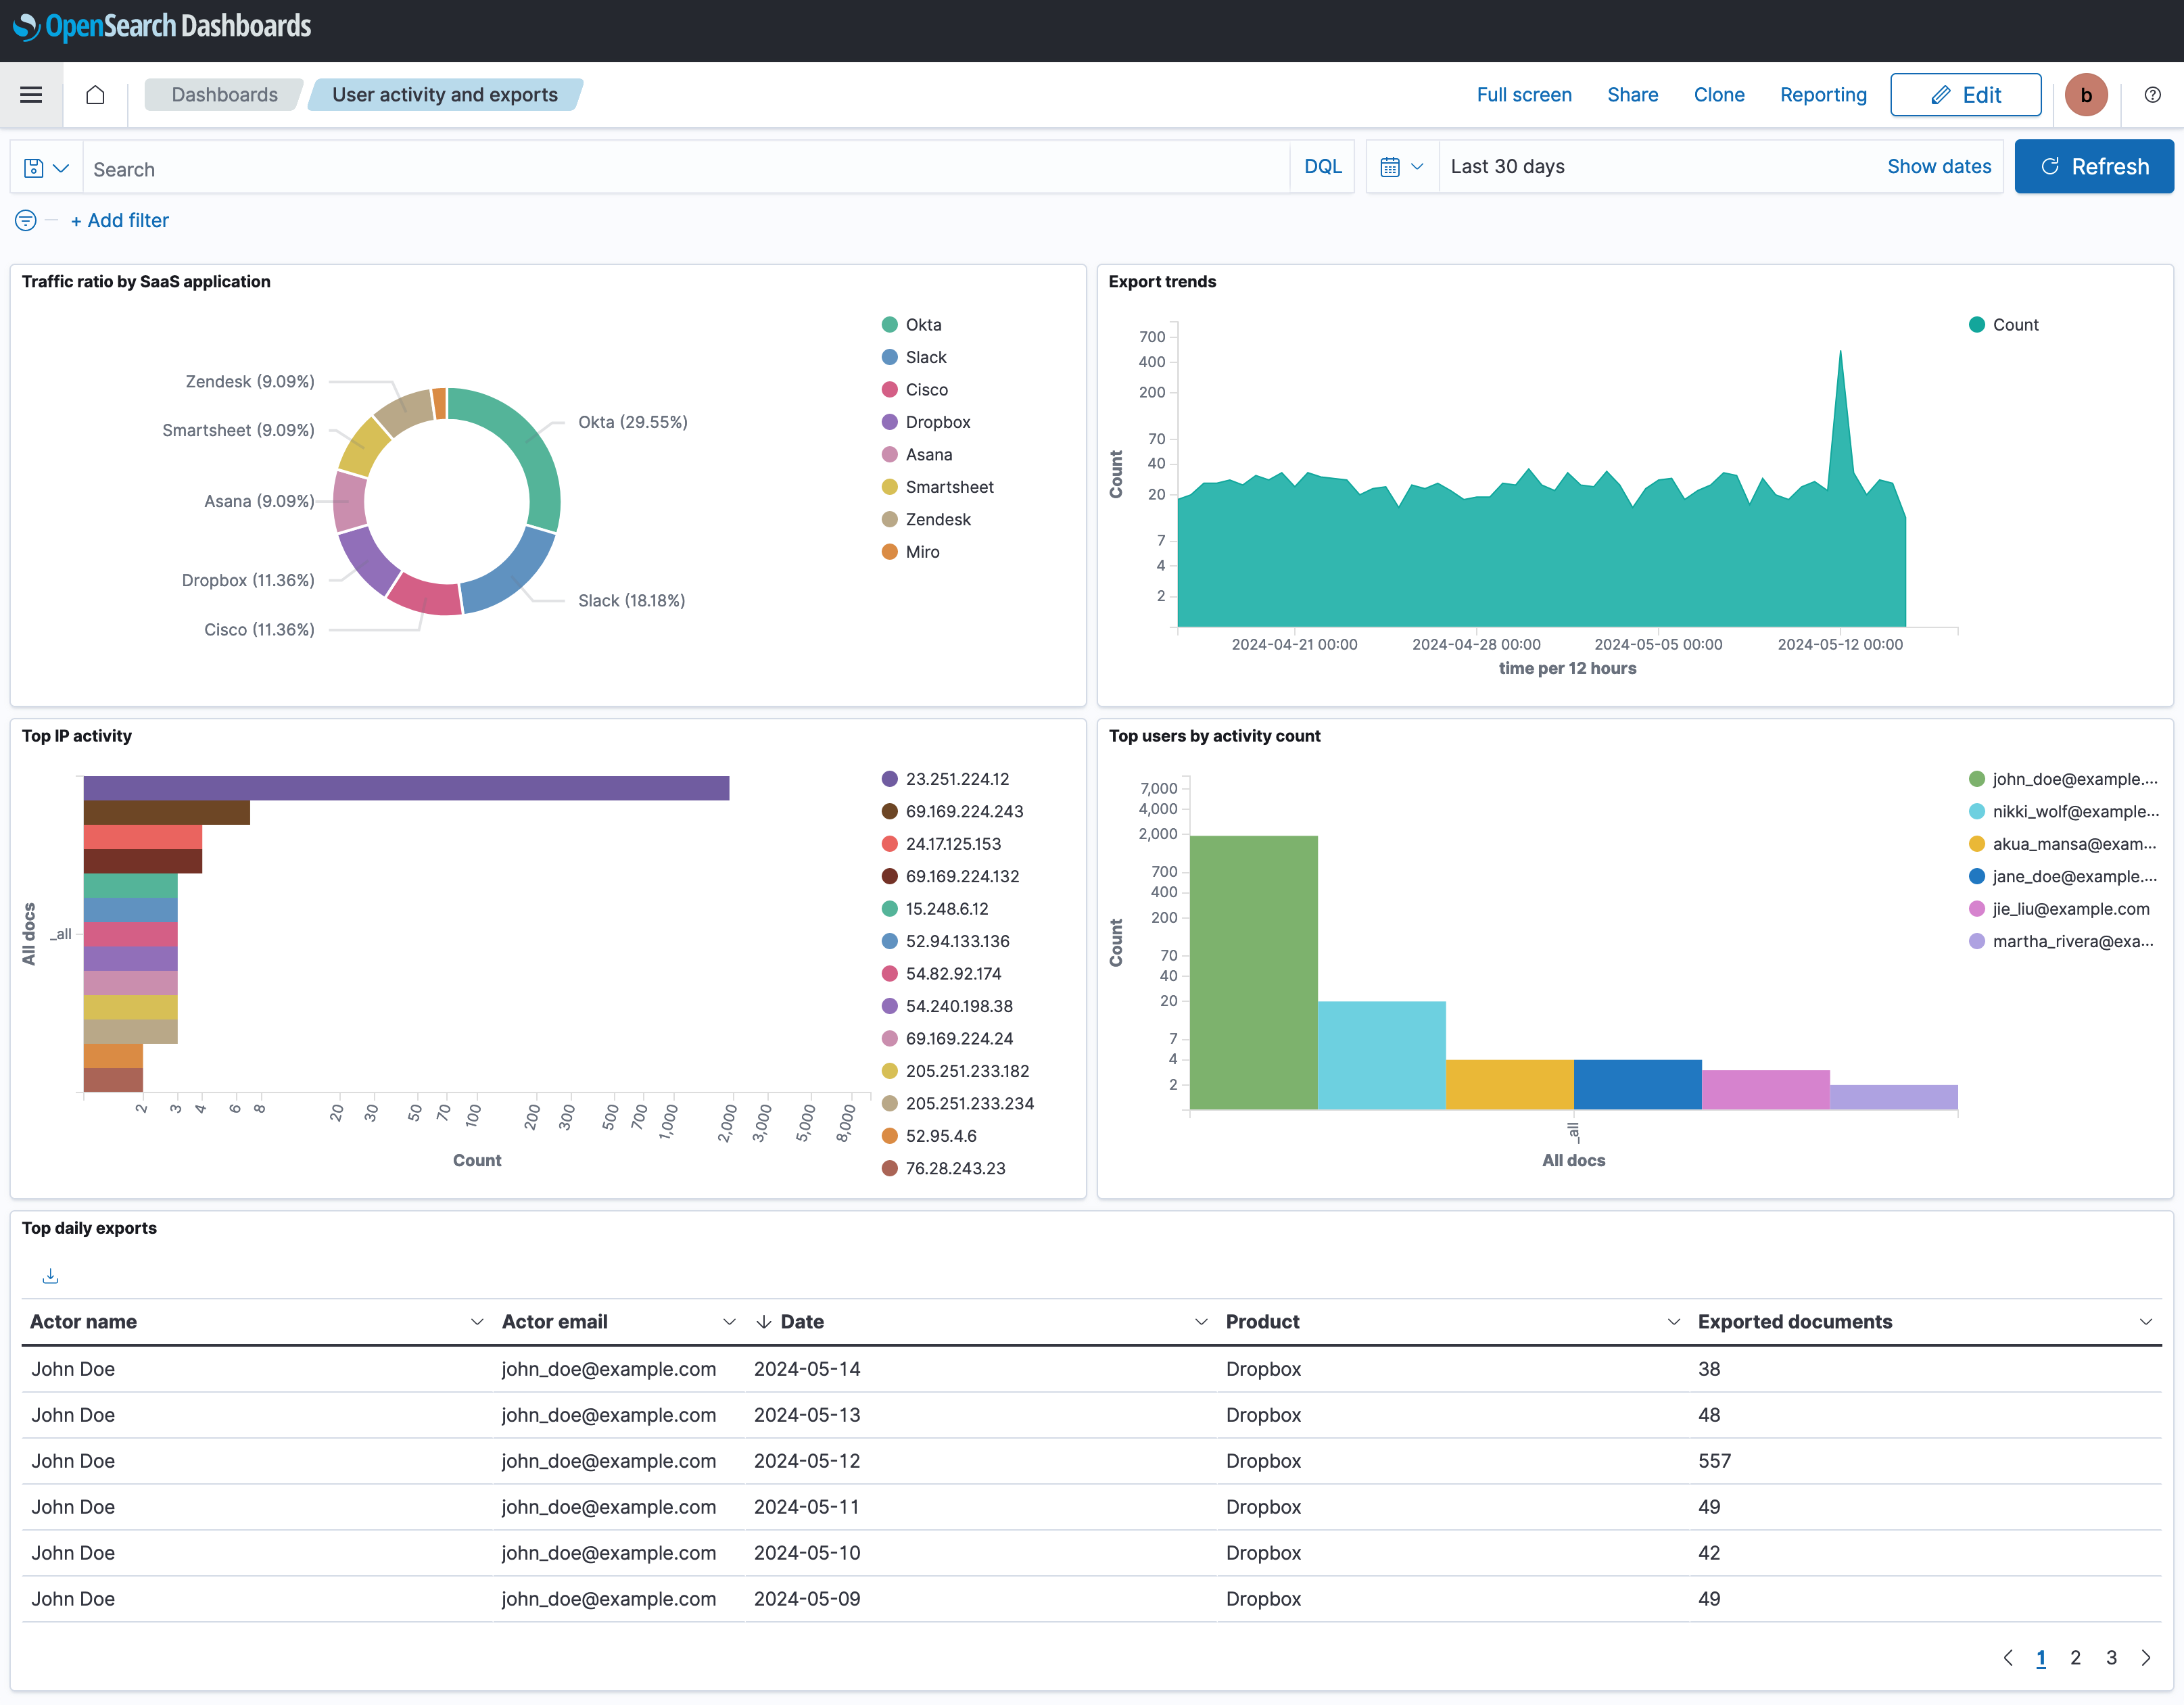
Task: Go to Dashboards breadcrumb
Action: (x=224, y=95)
